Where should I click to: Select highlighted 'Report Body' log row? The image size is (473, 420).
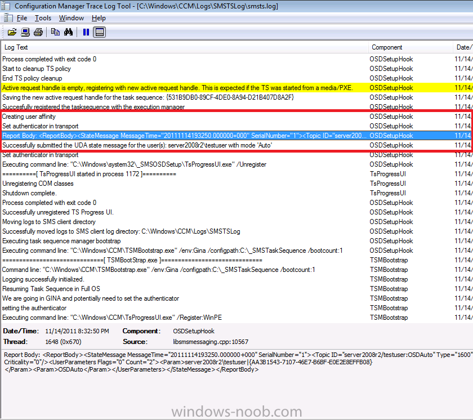[x=236, y=136]
